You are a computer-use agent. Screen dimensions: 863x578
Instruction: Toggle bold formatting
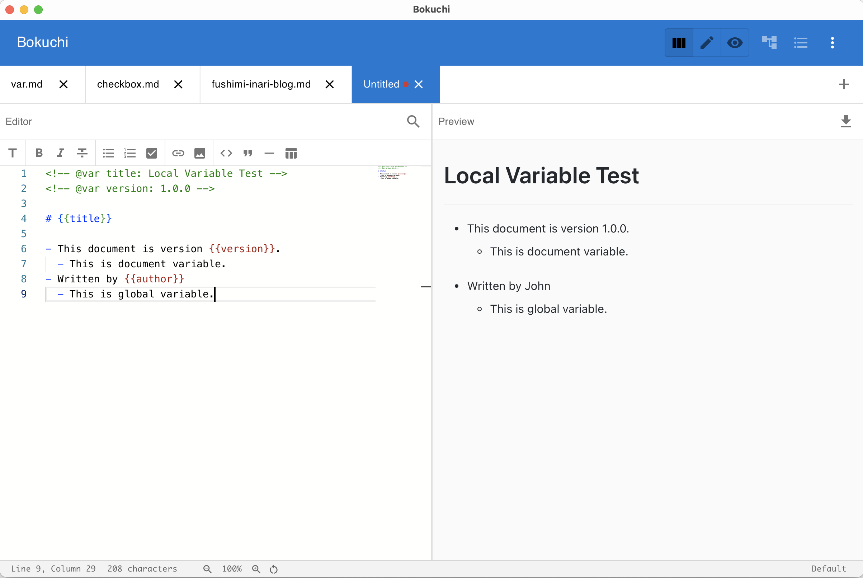39,153
